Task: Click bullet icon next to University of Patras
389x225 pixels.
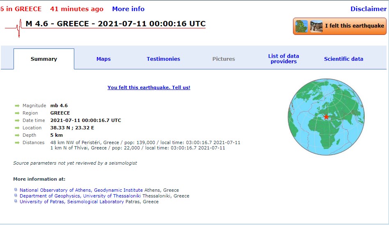Action: click(x=16, y=202)
